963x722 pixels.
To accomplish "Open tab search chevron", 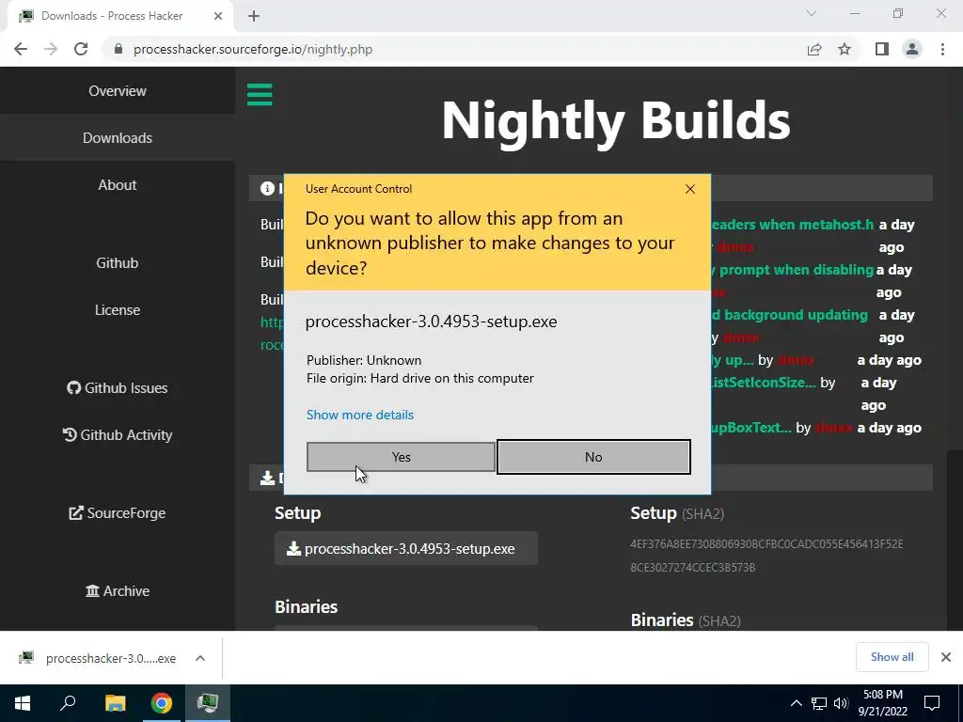I will pyautogui.click(x=812, y=13).
